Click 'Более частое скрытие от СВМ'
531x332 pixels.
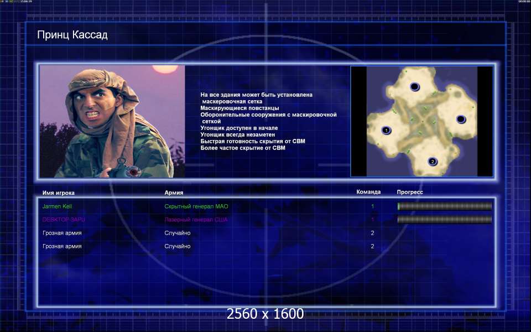pos(243,148)
